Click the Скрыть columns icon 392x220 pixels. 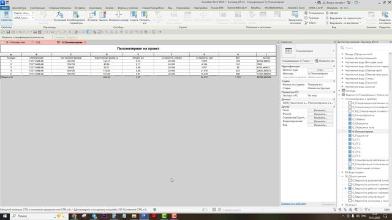click(x=134, y=15)
